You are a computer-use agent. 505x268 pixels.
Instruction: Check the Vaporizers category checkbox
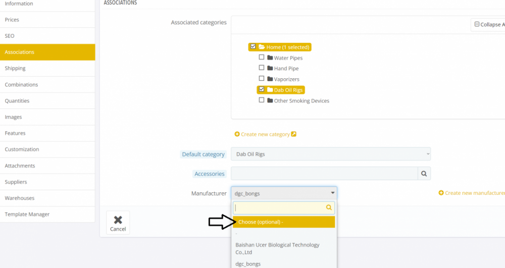[262, 79]
